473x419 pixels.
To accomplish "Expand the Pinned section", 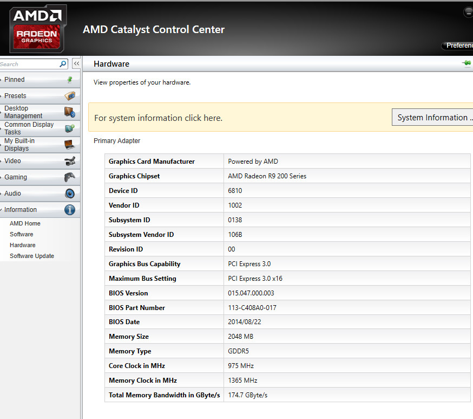I will pyautogui.click(x=40, y=80).
